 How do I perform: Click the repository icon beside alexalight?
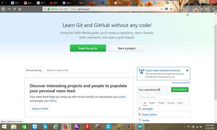[x=140, y=109]
